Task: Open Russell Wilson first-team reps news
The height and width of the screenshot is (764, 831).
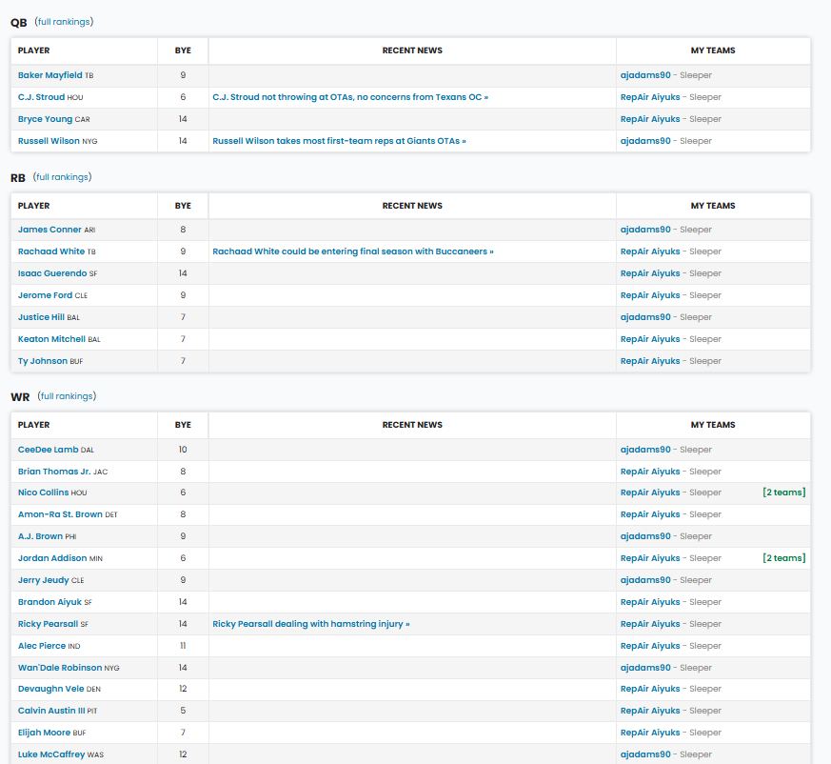Action: pyautogui.click(x=339, y=141)
